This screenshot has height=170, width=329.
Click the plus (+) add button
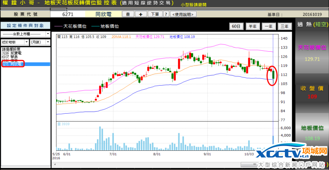[140, 14]
